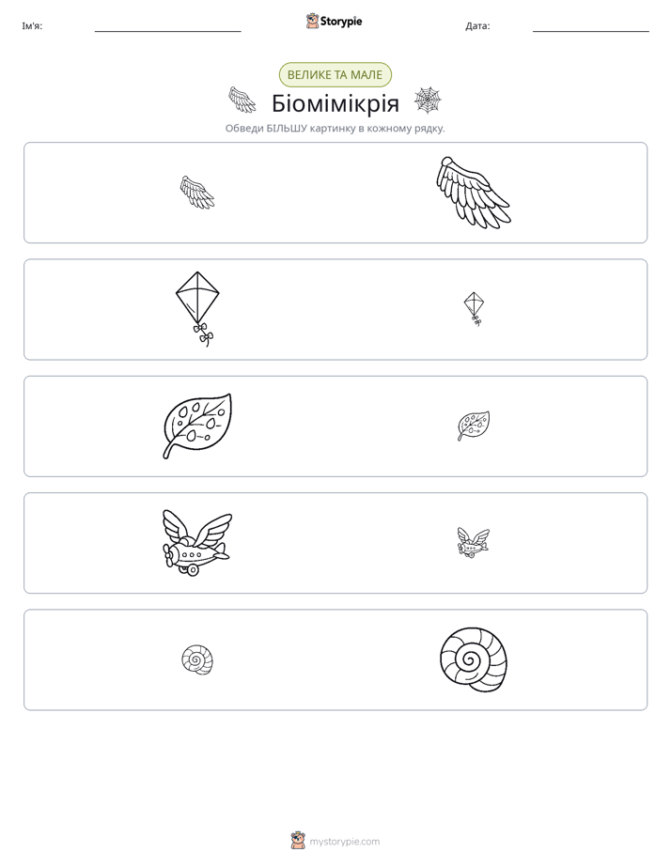
Task: Select the small wing picture in row one
Action: [x=197, y=193]
